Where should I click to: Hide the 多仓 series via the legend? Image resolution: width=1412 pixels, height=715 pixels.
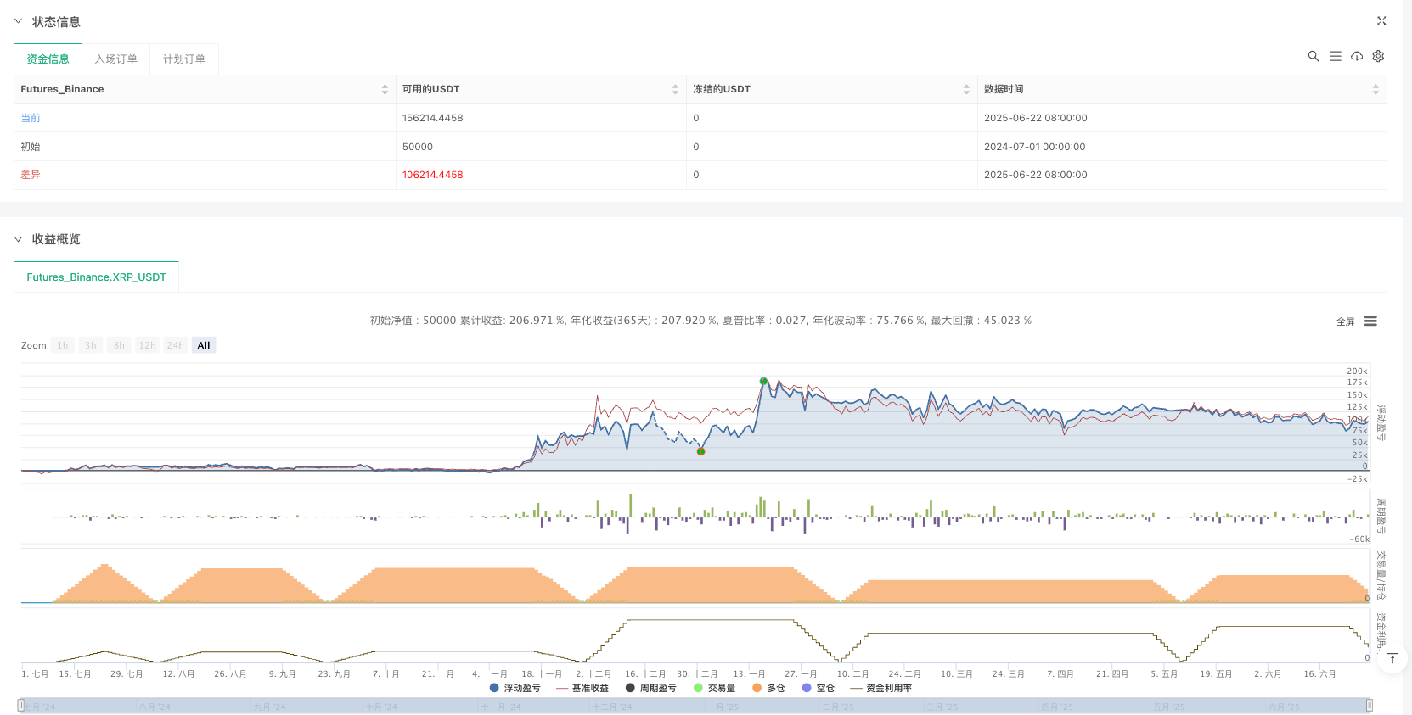768,688
